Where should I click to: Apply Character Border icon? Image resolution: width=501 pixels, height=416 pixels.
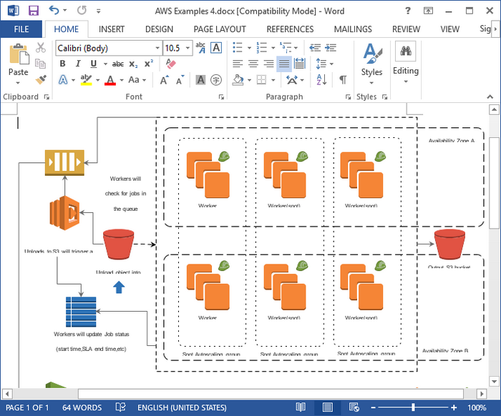tap(216, 48)
